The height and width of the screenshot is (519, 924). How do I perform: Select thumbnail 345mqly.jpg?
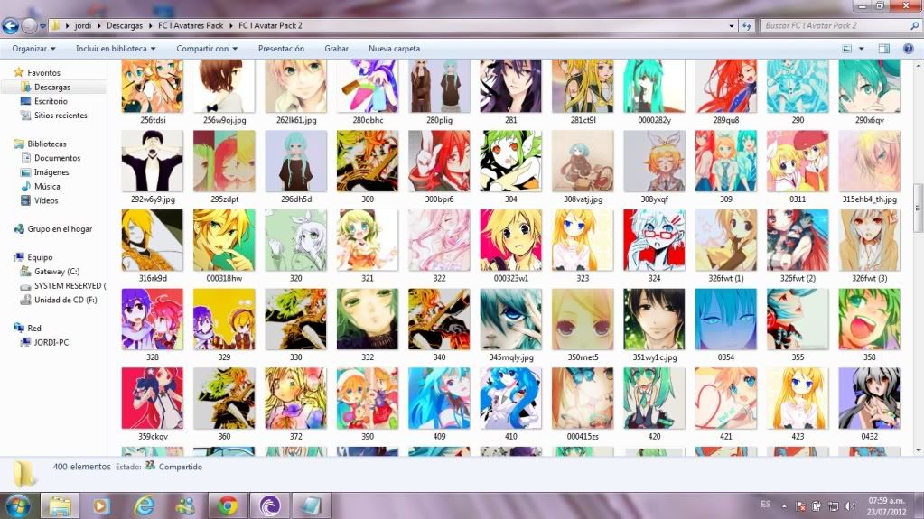[x=511, y=319]
